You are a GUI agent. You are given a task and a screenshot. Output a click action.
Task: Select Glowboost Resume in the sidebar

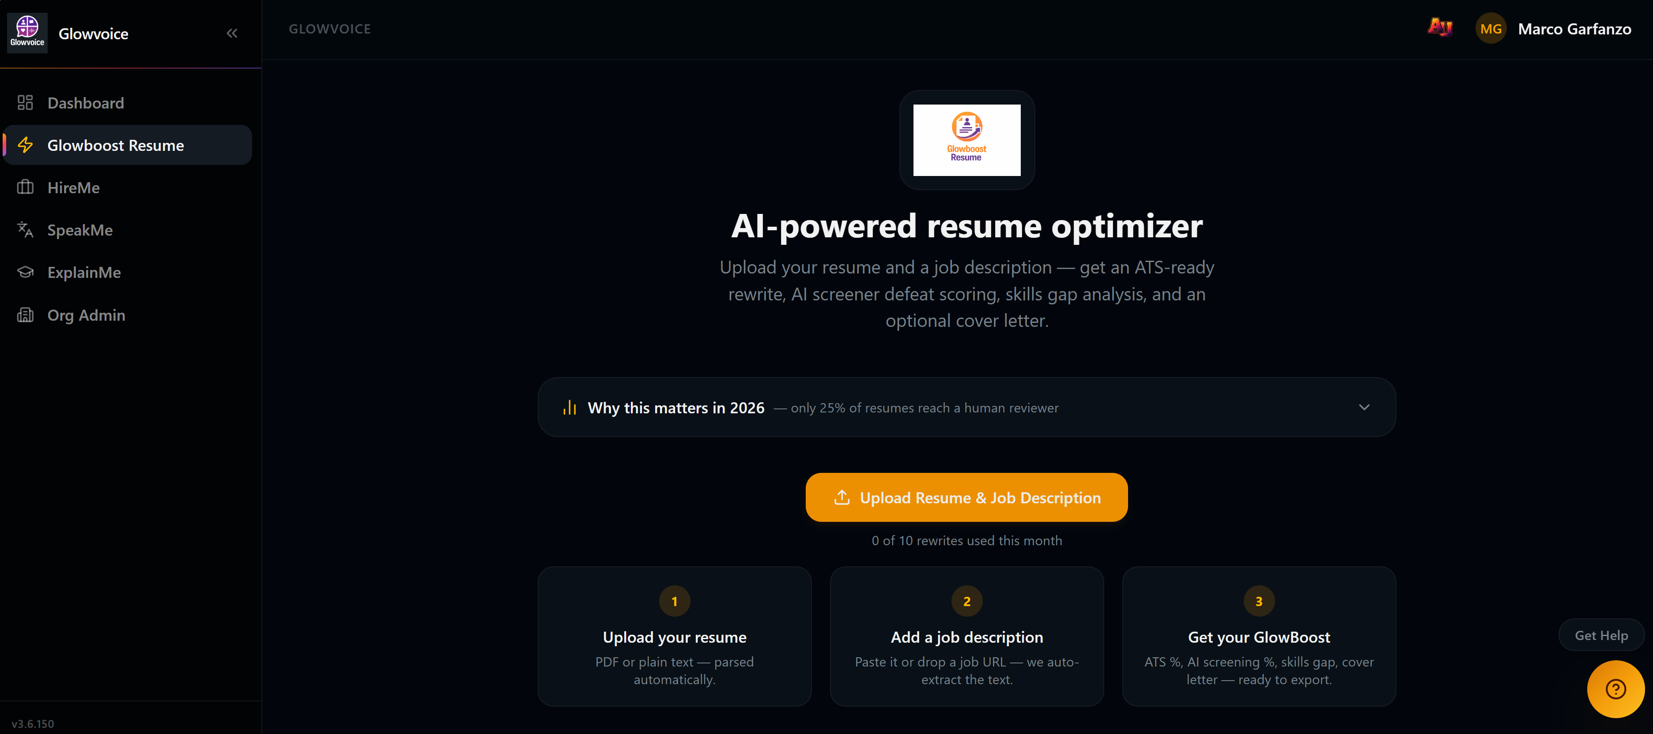128,145
